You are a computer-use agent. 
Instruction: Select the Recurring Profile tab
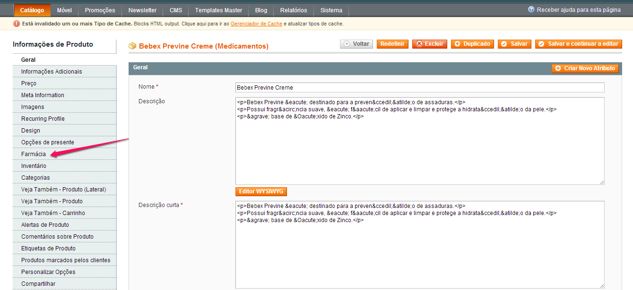click(64, 119)
